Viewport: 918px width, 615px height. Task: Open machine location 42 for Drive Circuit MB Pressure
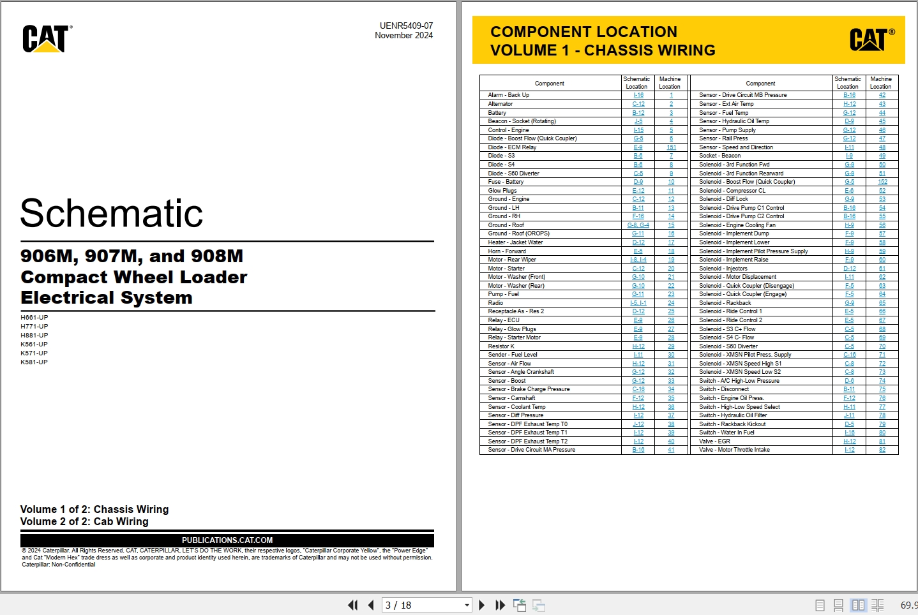tap(882, 95)
